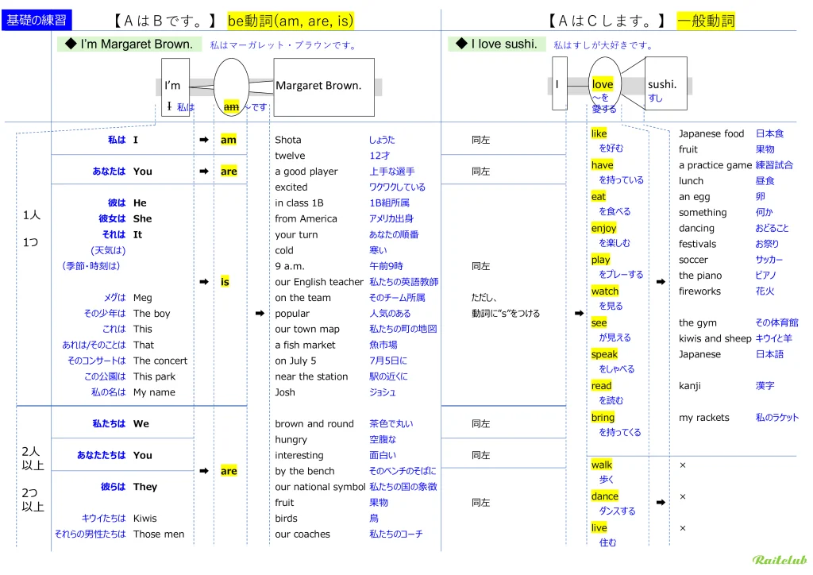Screen dimensions: 813x575
Task: Click the yellow "be動詞(am, are, is)" heading
Action: 291,21
